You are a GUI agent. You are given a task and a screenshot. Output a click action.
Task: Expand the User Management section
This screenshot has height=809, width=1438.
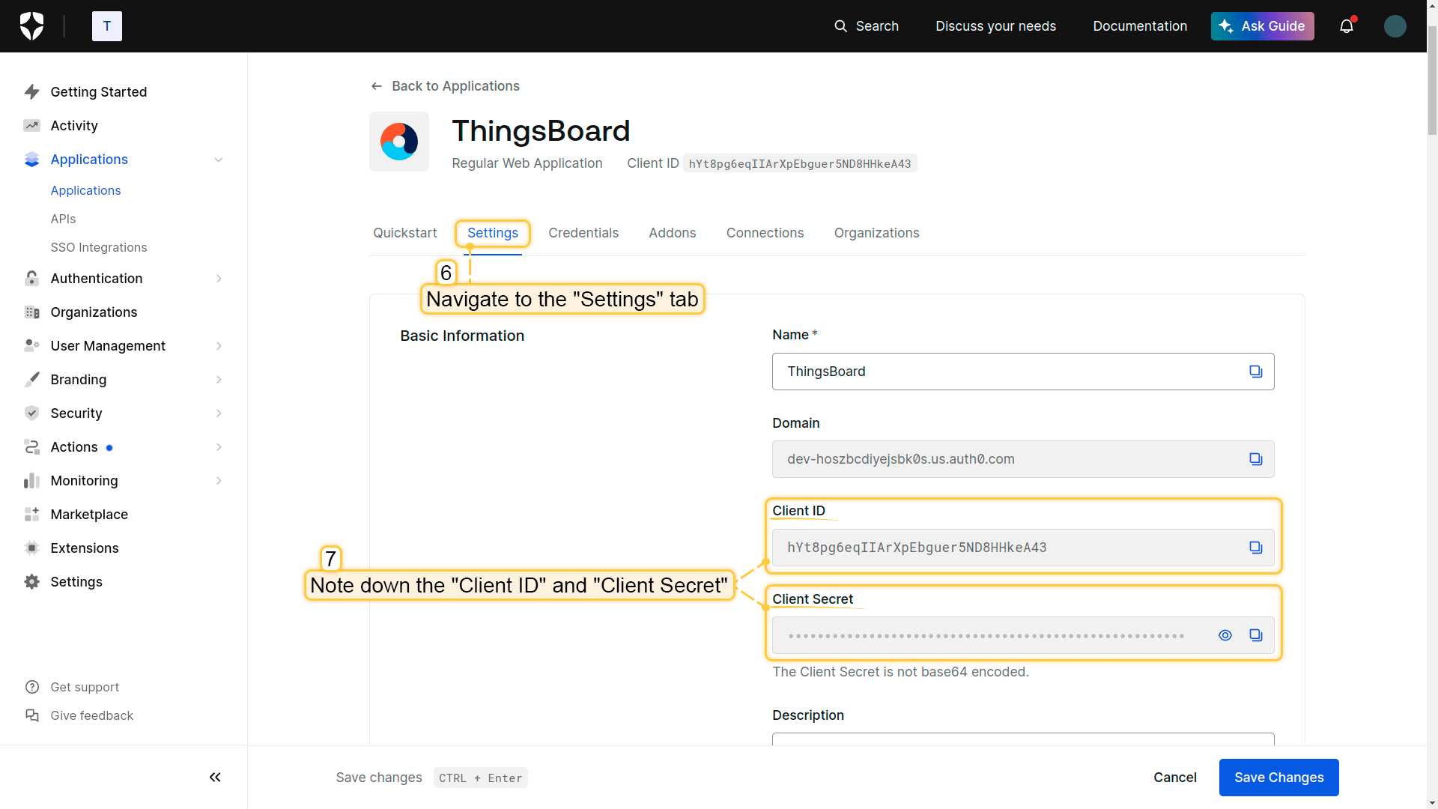(218, 346)
